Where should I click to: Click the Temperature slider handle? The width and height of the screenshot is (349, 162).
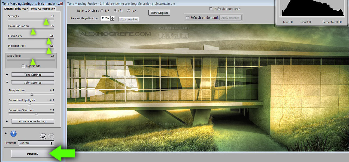pos(32,94)
